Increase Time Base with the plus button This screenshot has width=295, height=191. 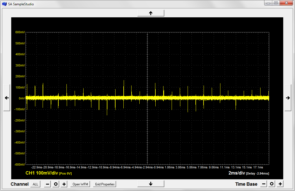click(x=280, y=184)
